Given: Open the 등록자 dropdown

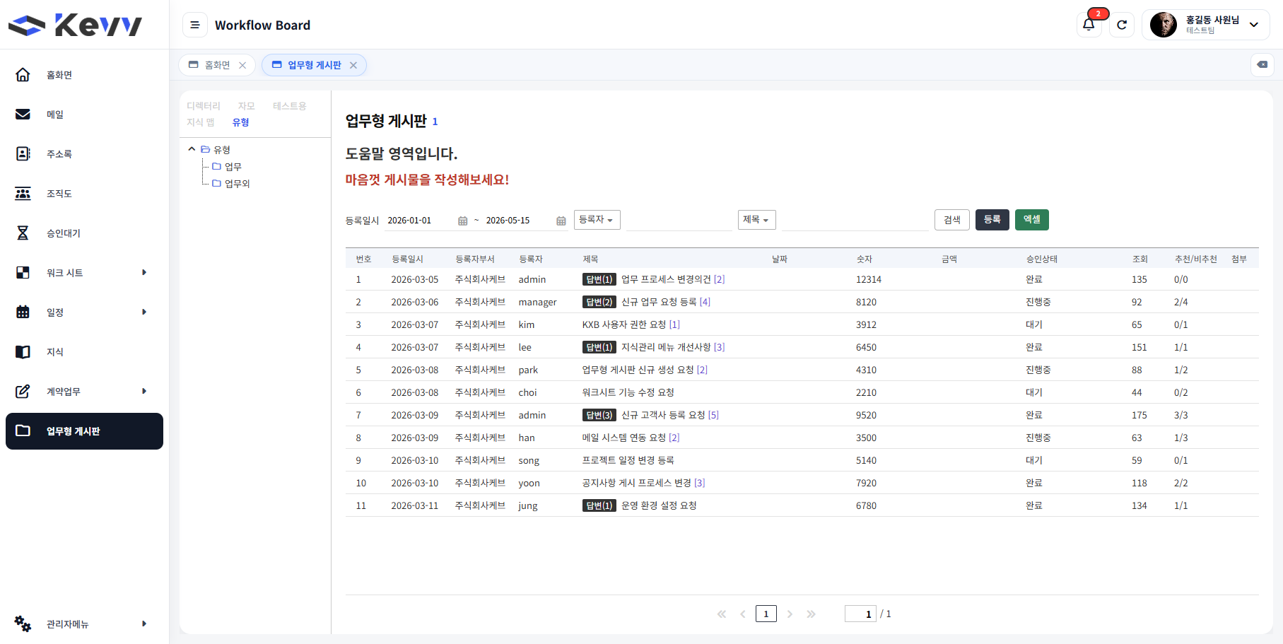Looking at the screenshot, I should 597,220.
